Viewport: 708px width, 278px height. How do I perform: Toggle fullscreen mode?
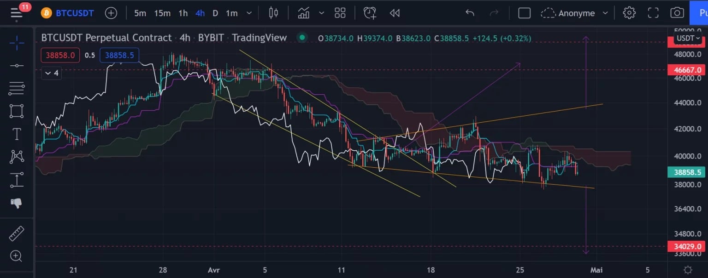(653, 13)
